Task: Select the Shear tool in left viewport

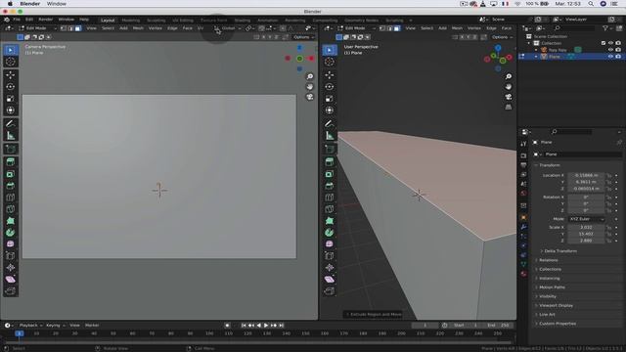Action: coord(11,279)
